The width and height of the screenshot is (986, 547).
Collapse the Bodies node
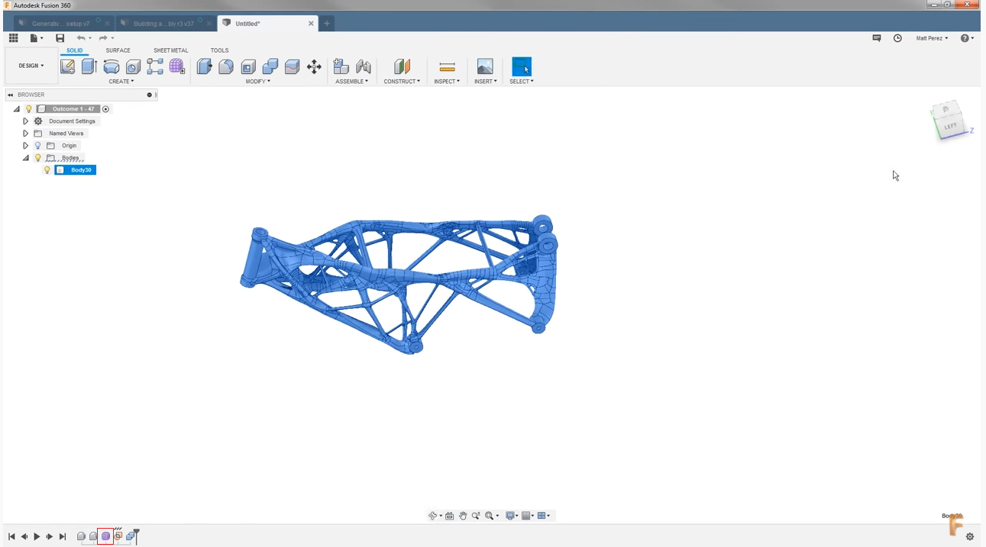pos(25,158)
